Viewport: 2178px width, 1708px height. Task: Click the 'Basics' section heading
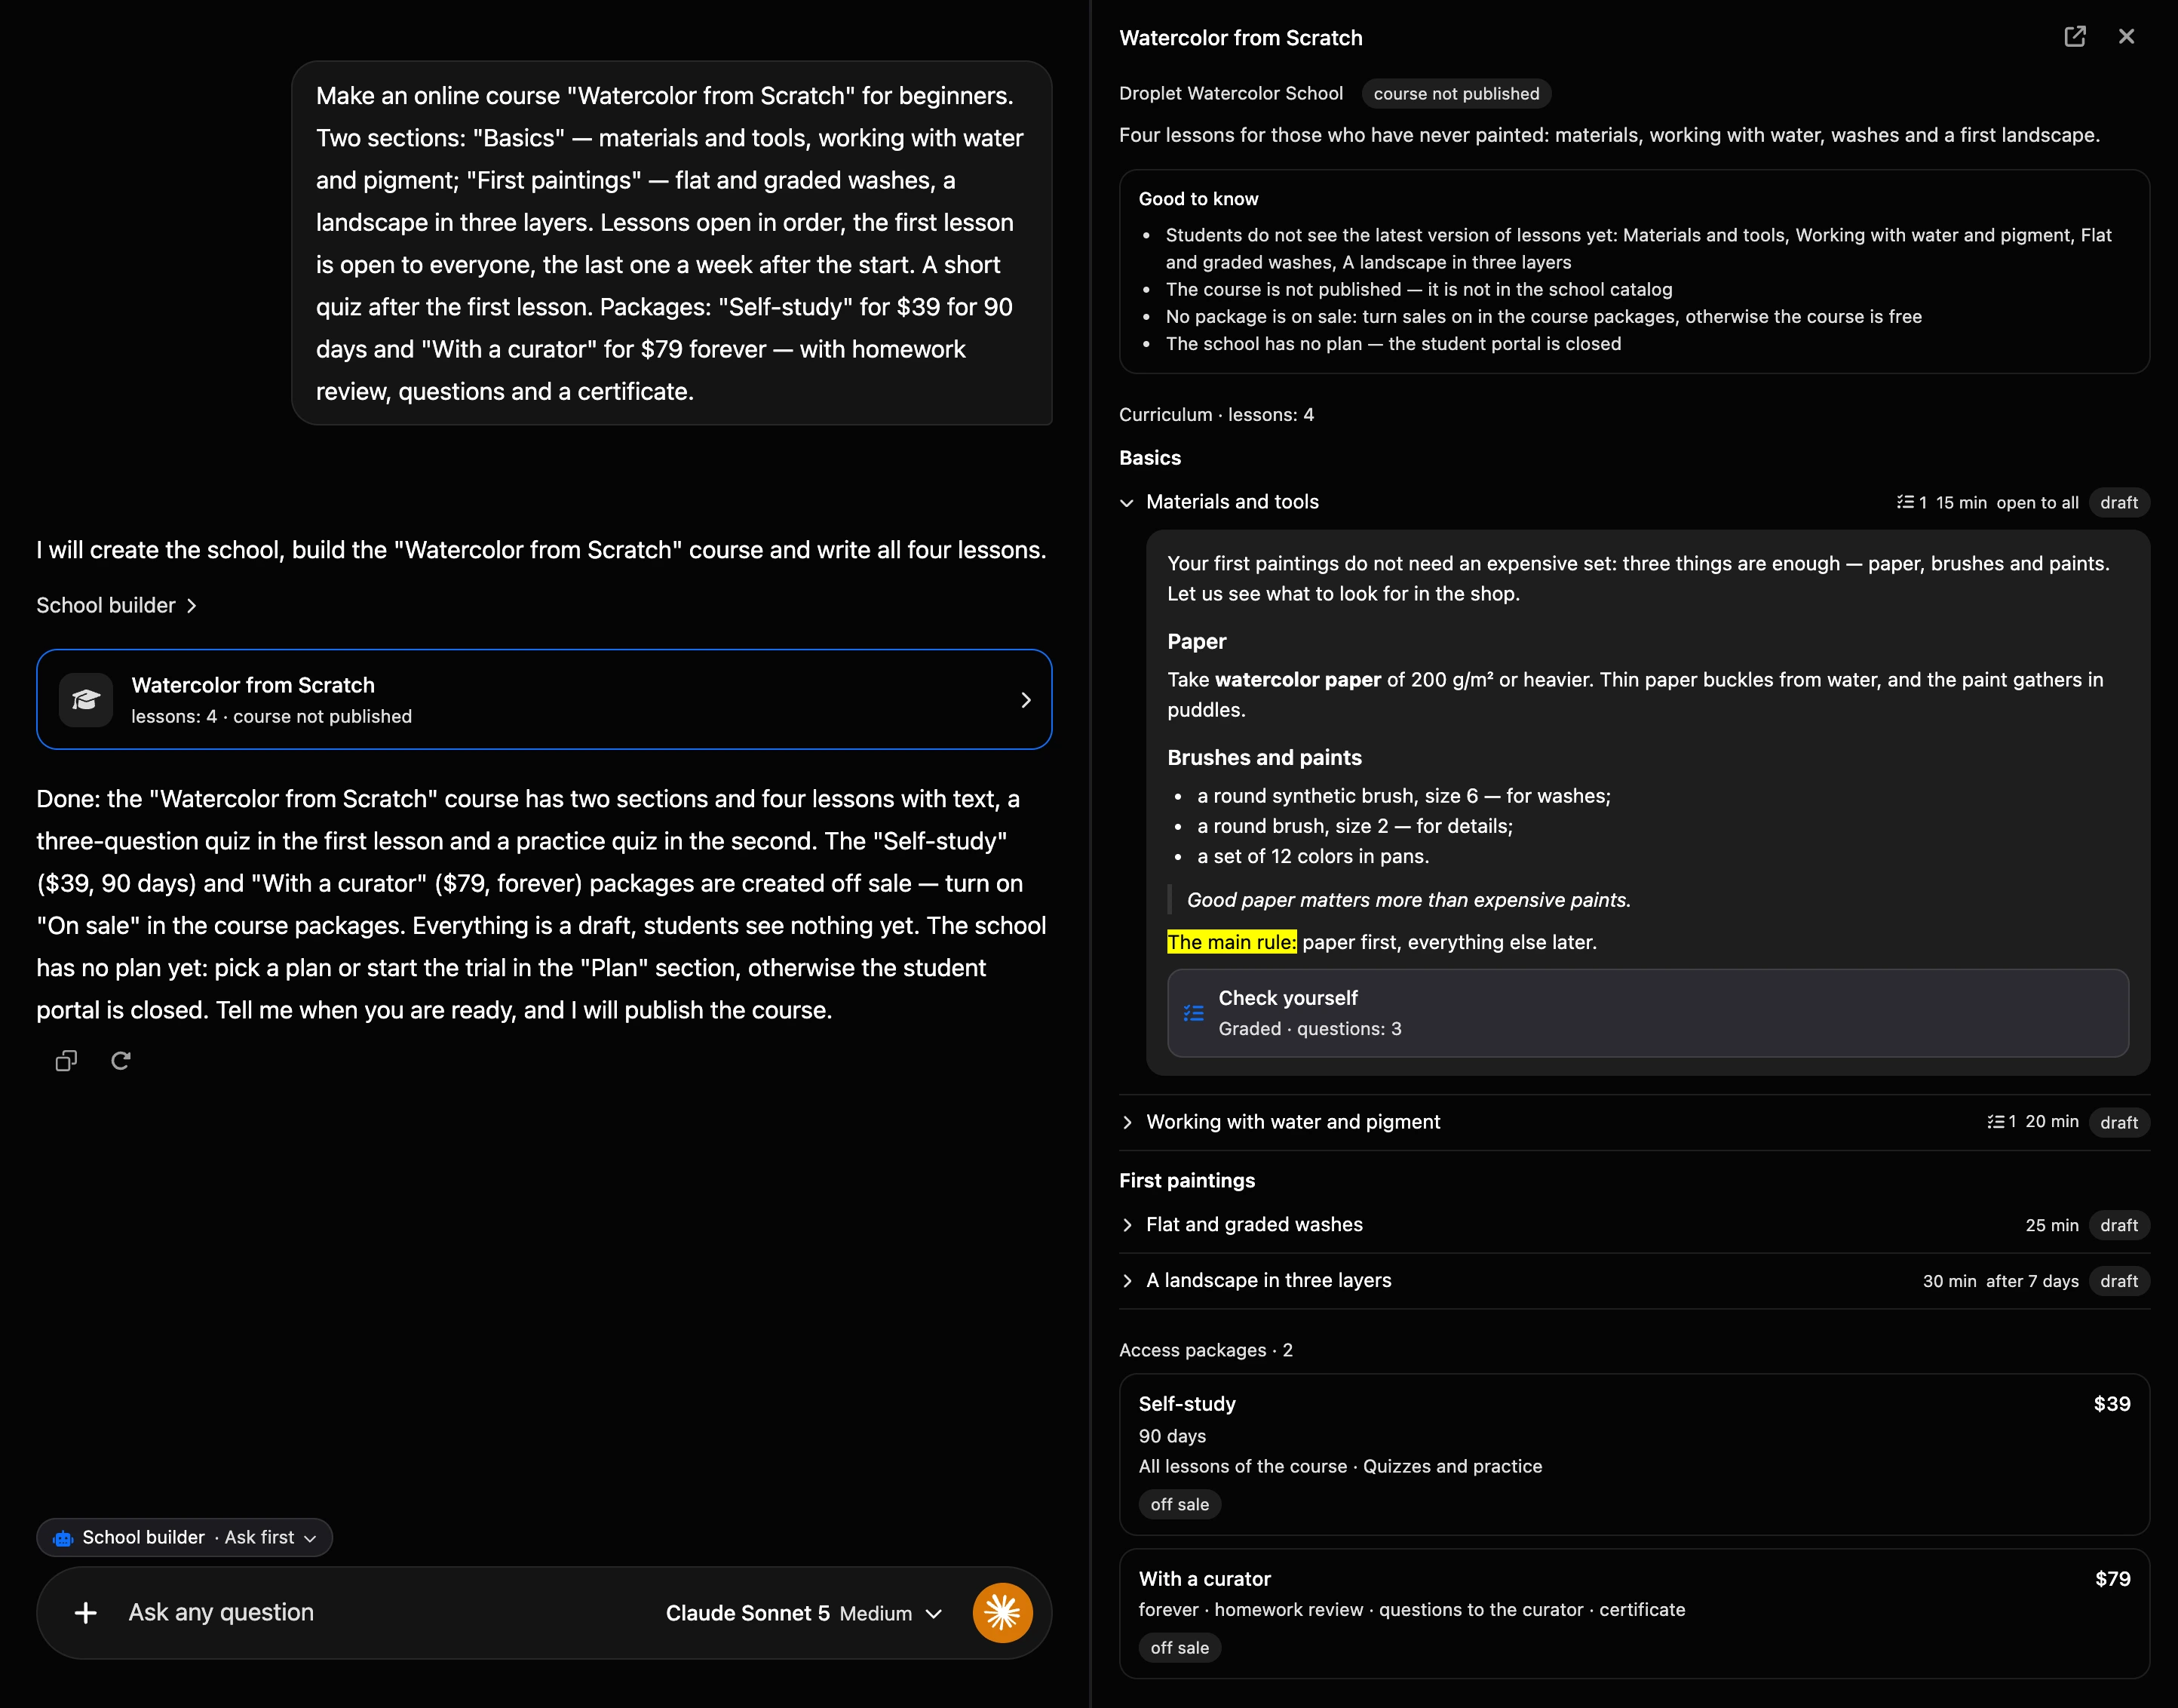coord(1149,458)
